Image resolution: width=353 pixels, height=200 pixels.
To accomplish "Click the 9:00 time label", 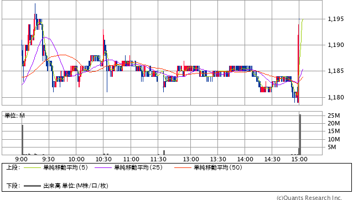I will (22, 159).
